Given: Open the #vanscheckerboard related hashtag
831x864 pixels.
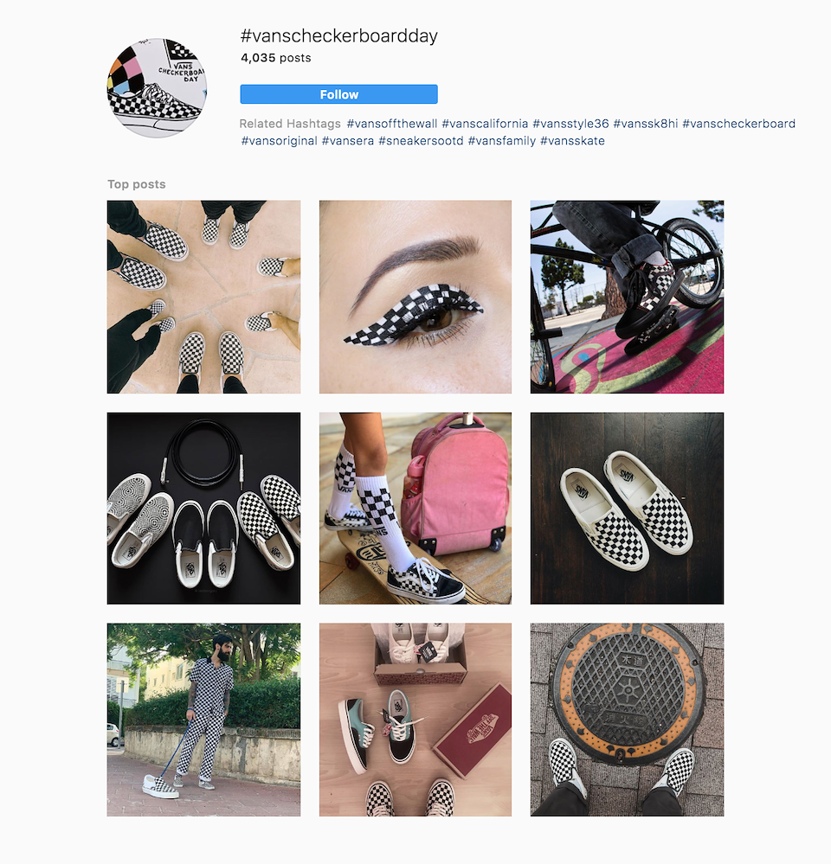Looking at the screenshot, I should point(739,124).
